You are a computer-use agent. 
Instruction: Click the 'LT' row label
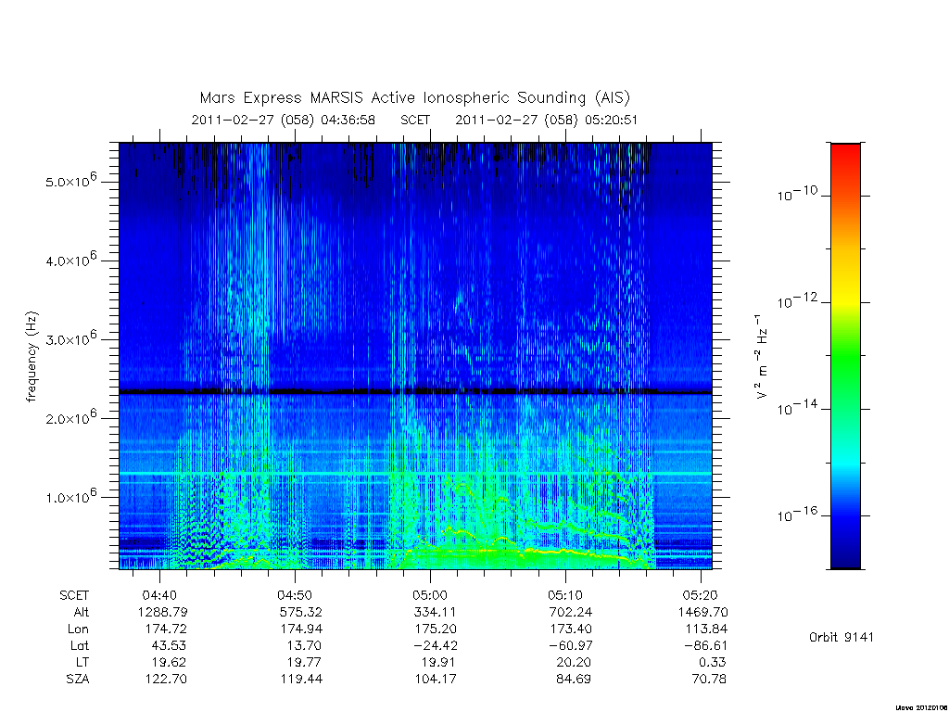coord(82,662)
